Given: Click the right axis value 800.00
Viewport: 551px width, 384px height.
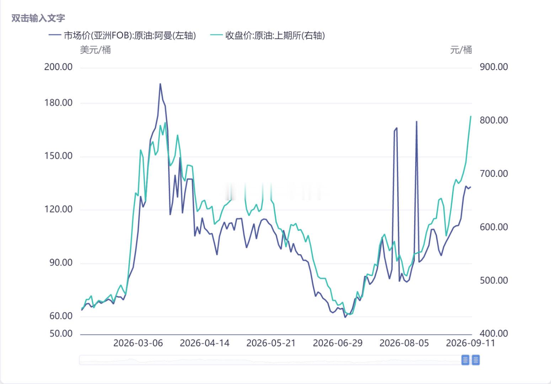Looking at the screenshot, I should (x=494, y=120).
